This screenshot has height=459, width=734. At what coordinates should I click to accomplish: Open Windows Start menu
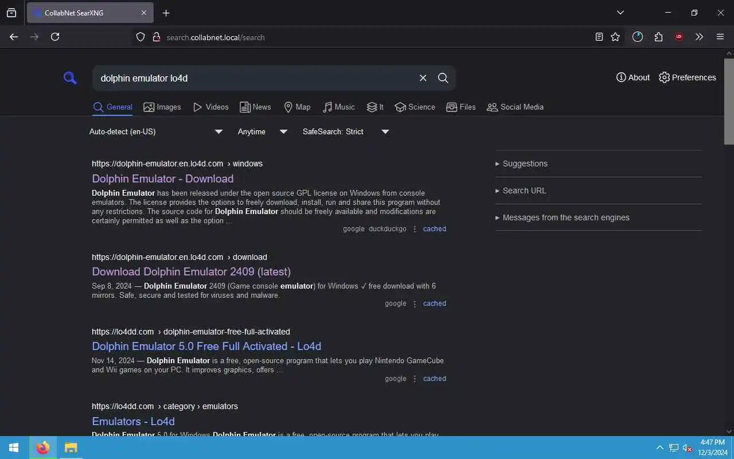click(x=14, y=448)
